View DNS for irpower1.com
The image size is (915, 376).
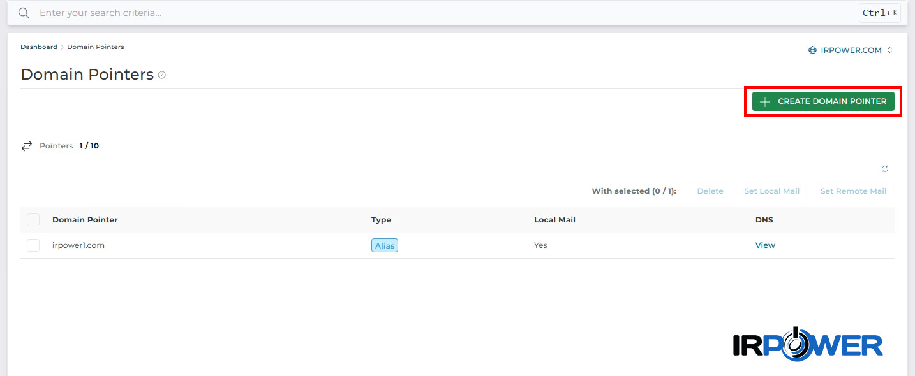pyautogui.click(x=765, y=245)
